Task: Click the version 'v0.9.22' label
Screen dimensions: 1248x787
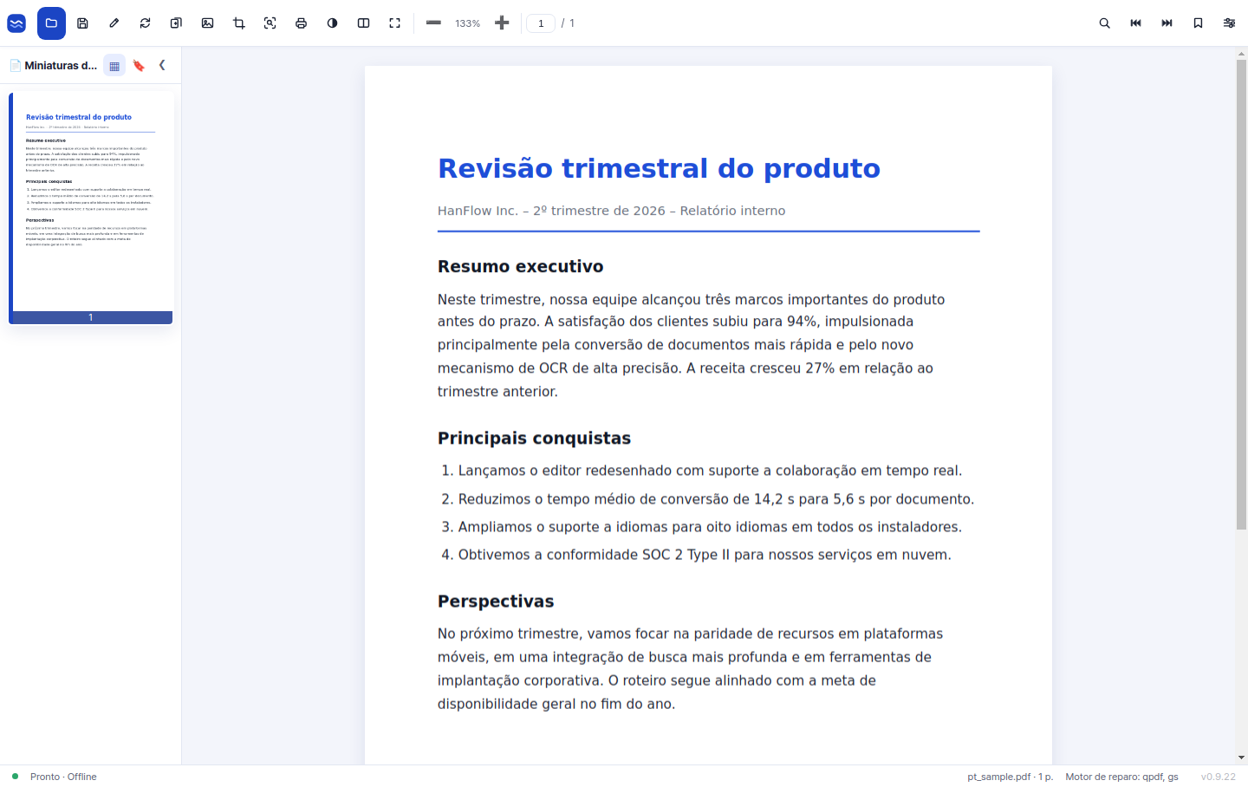Action: pyautogui.click(x=1219, y=777)
